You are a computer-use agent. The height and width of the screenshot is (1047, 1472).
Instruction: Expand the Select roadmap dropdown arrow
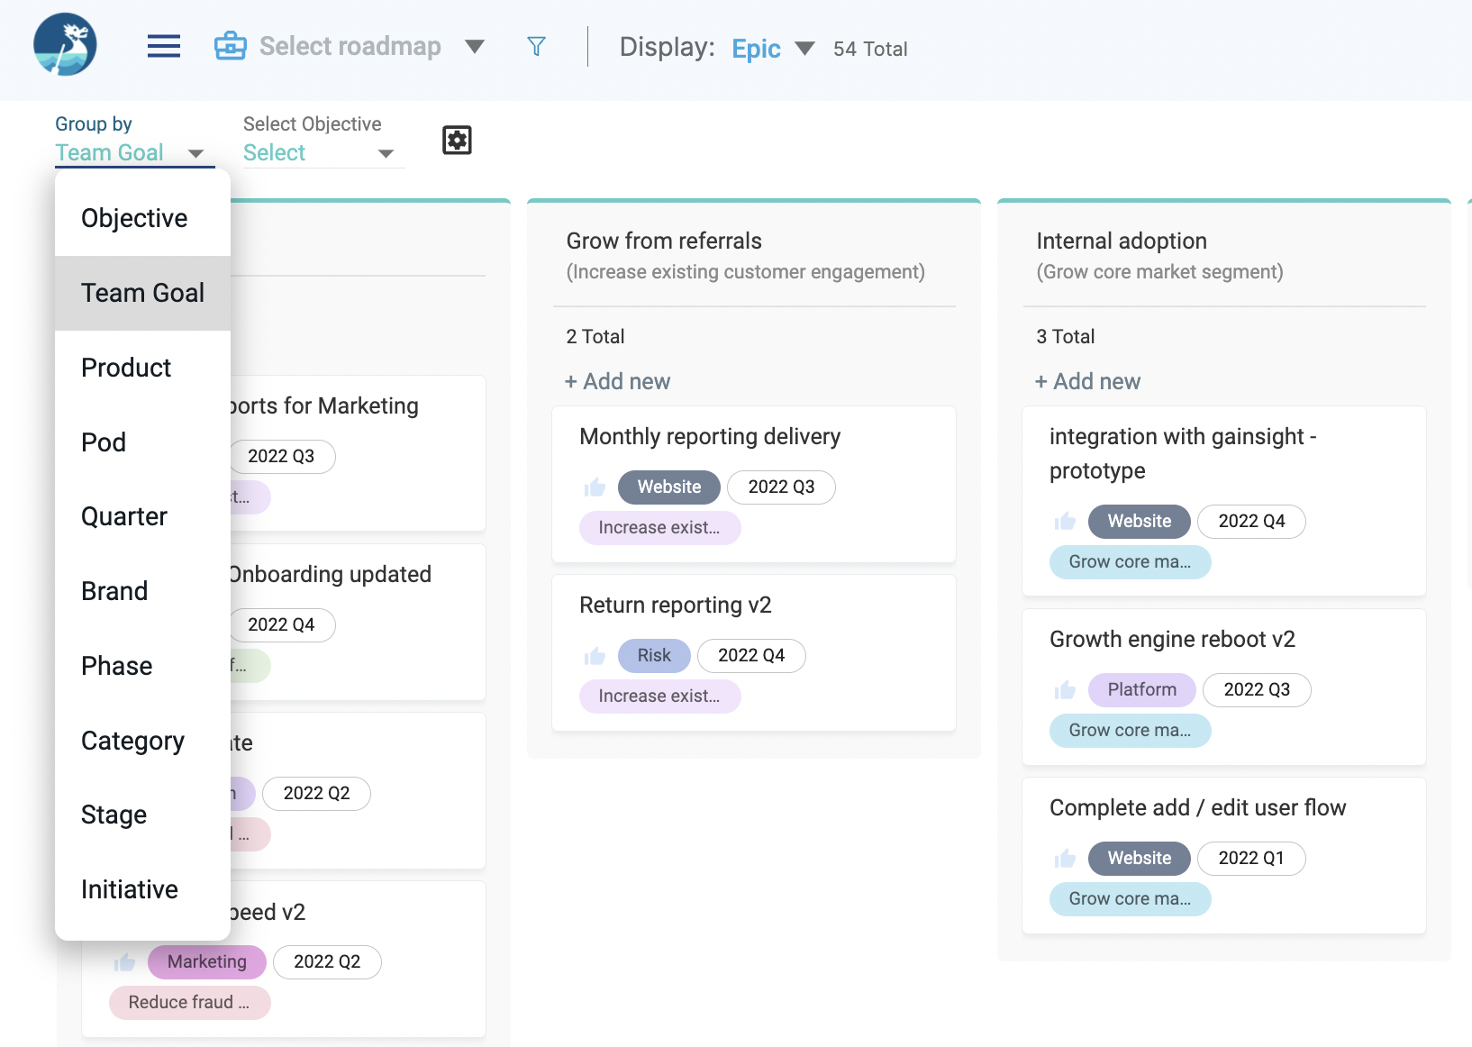click(475, 47)
